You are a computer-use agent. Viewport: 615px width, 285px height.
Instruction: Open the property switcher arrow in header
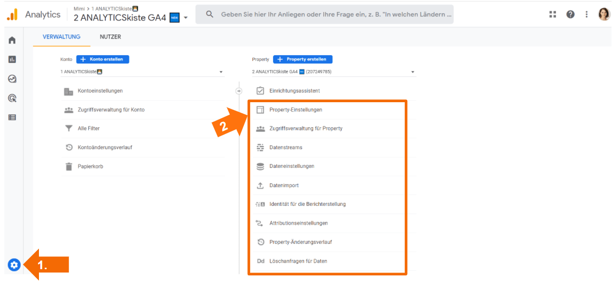(x=186, y=18)
